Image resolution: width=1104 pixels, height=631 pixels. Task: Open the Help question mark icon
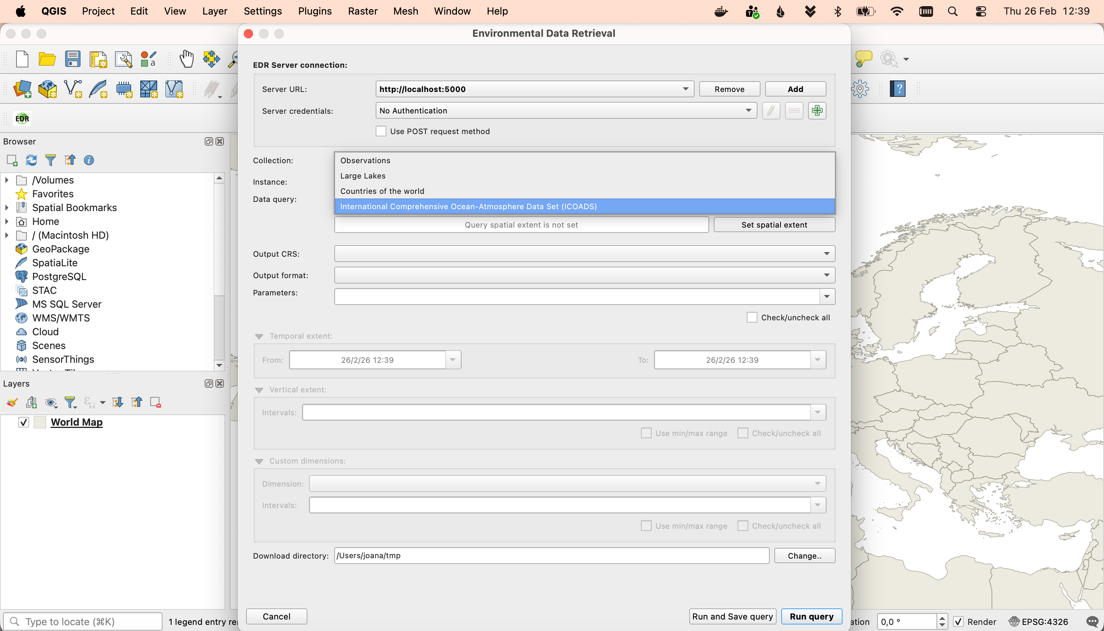[897, 89]
